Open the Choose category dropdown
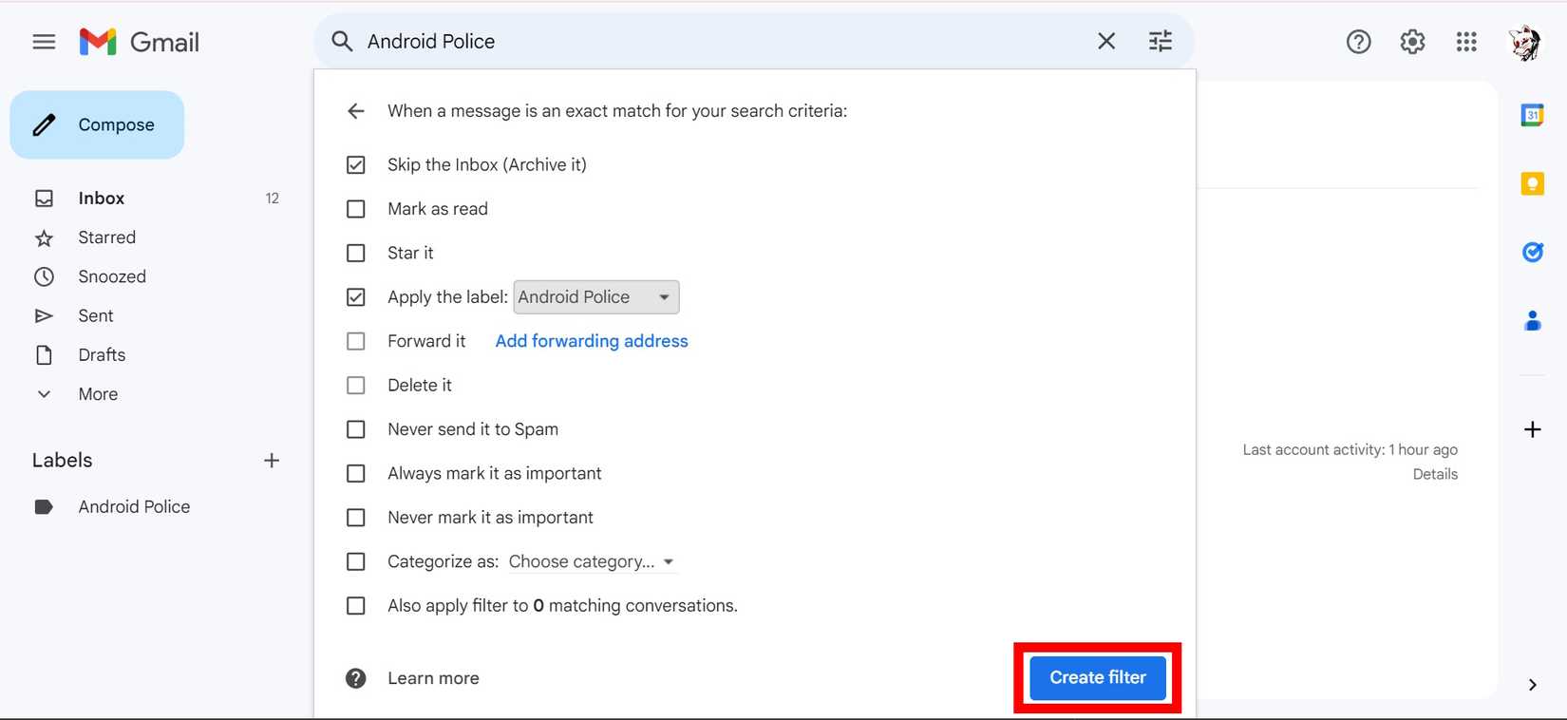The width and height of the screenshot is (1567, 720). [x=591, y=562]
